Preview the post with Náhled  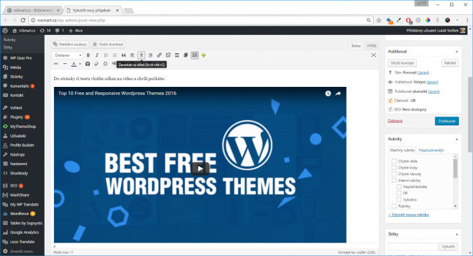coord(450,63)
